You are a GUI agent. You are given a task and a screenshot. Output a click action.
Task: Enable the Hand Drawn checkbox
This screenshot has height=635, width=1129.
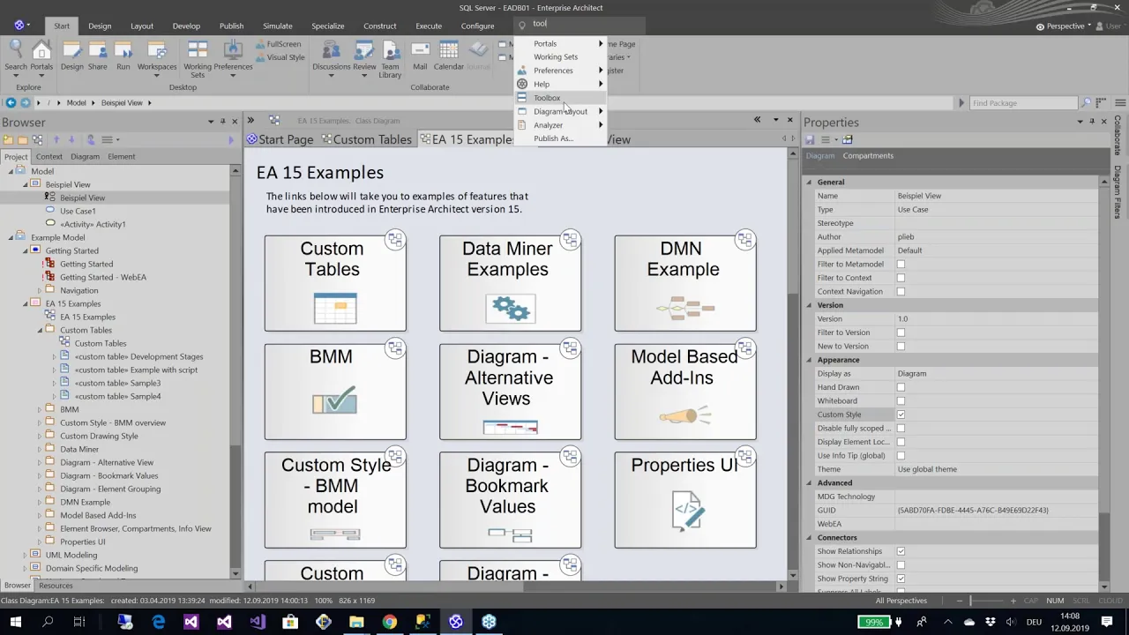tap(901, 387)
